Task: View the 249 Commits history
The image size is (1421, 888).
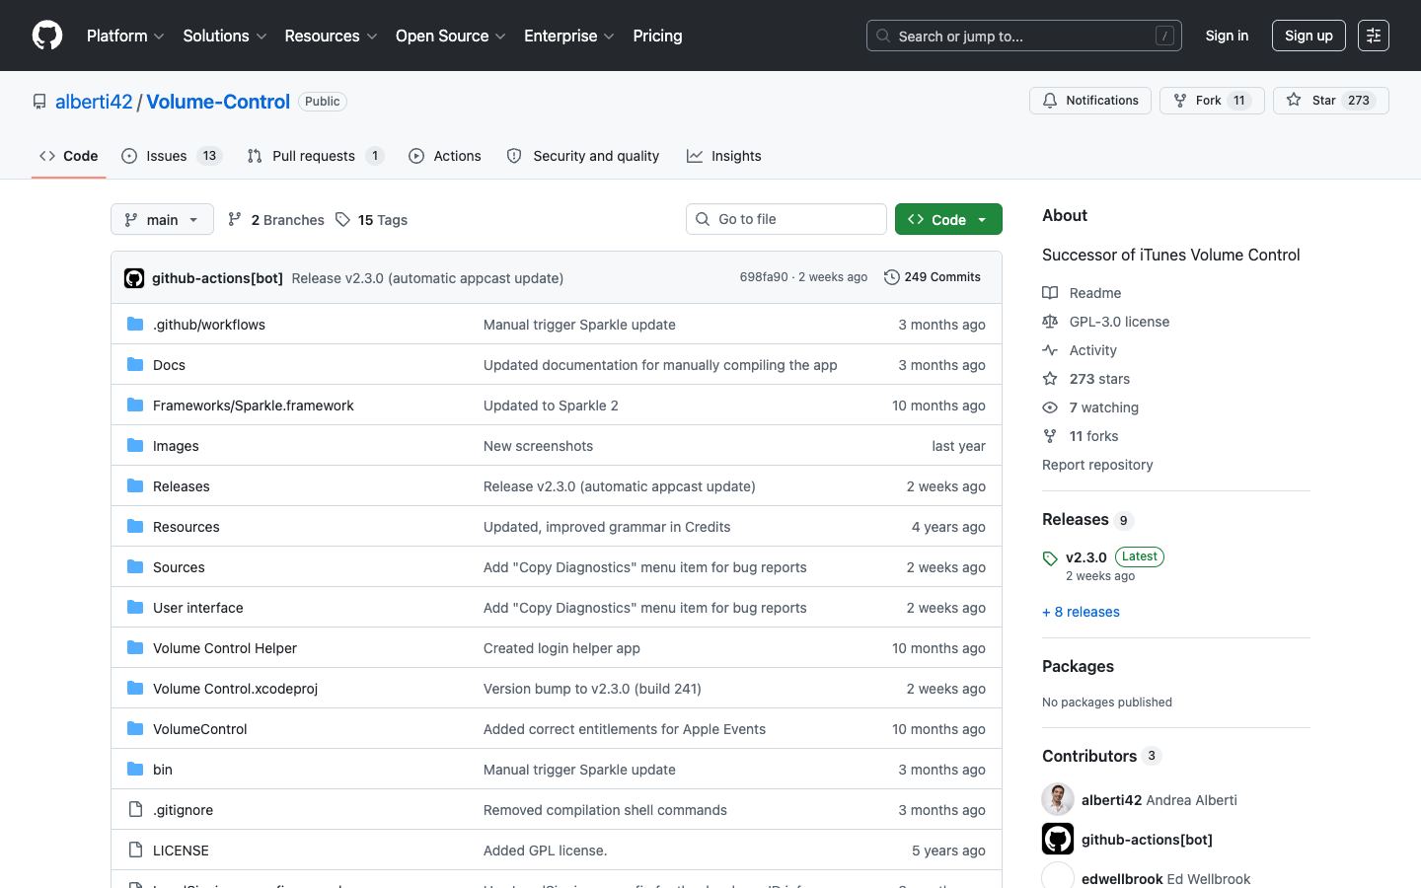Action: point(933,277)
